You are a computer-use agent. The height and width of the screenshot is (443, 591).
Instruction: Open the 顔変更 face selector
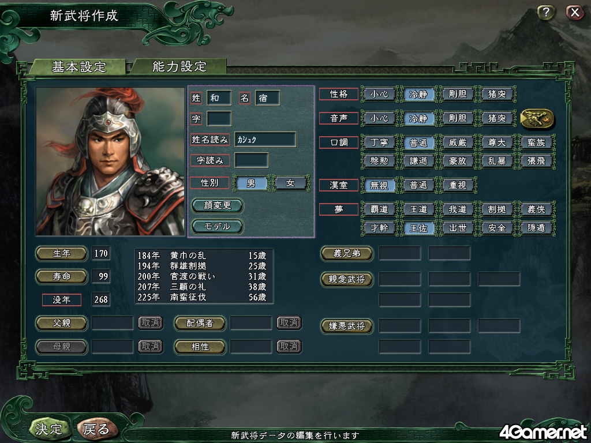(218, 206)
